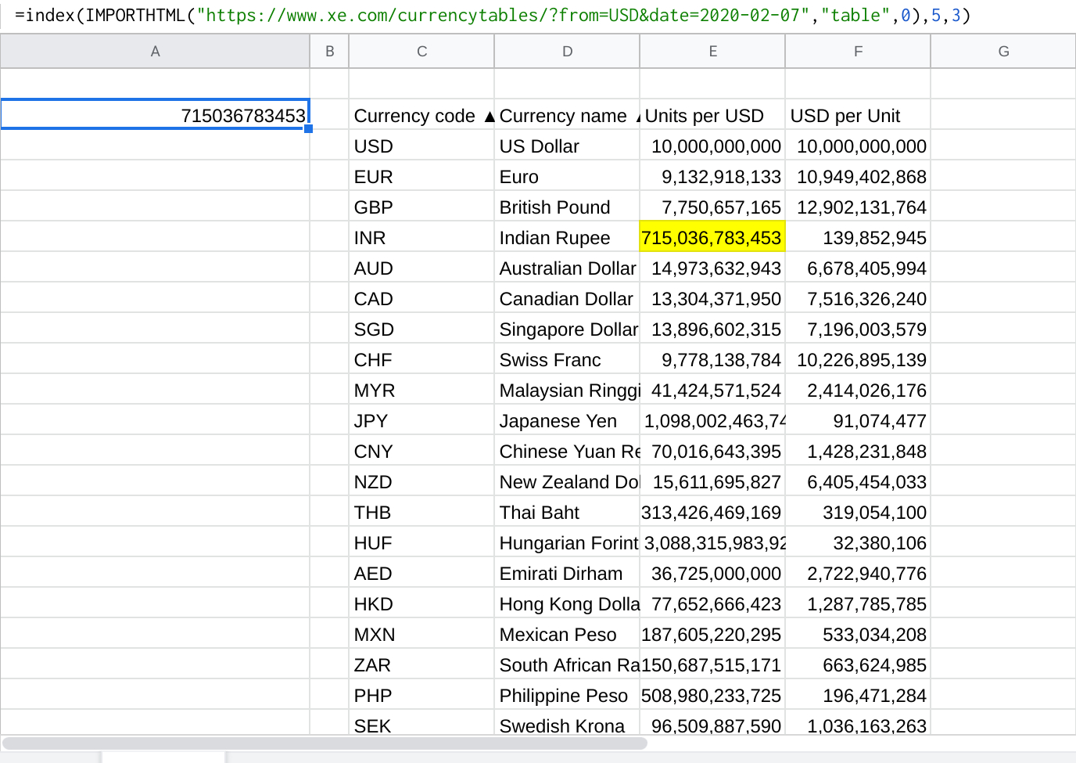Image resolution: width=1076 pixels, height=763 pixels.
Task: Select the PHP currency code cell
Action: click(x=421, y=694)
